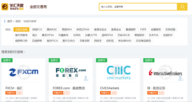The height and width of the screenshot is (102, 192).
Task: Click FXCM's 天眼评分 9.80 badge
Action: coord(14,93)
